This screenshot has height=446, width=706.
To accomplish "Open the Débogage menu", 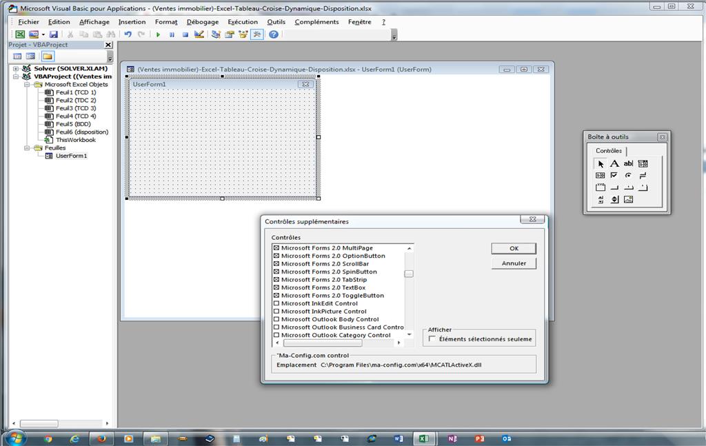I will 203,21.
